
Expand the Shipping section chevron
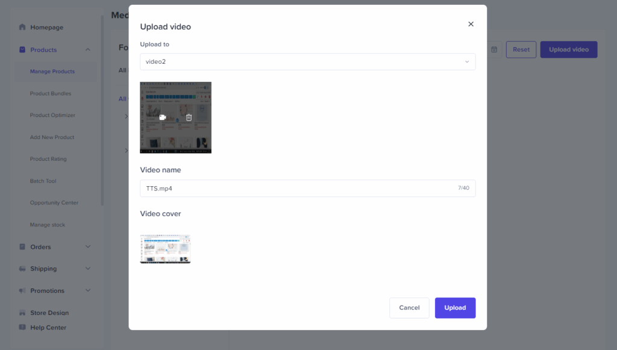(88, 268)
